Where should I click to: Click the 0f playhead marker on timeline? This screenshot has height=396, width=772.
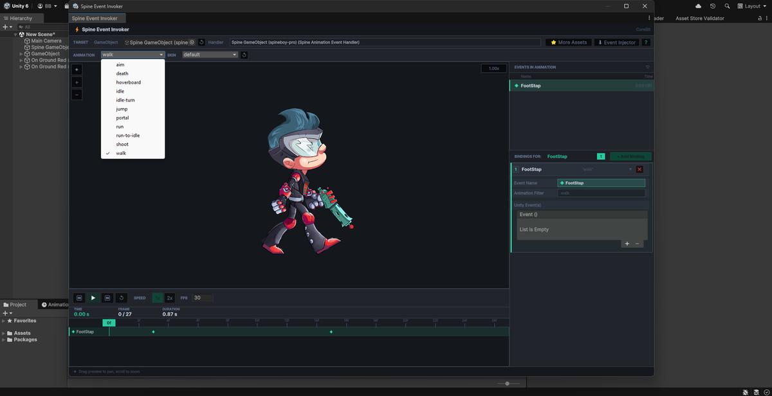pos(109,323)
